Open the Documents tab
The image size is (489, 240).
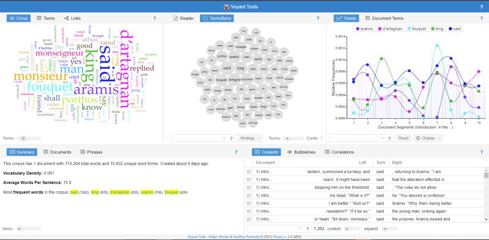57,152
